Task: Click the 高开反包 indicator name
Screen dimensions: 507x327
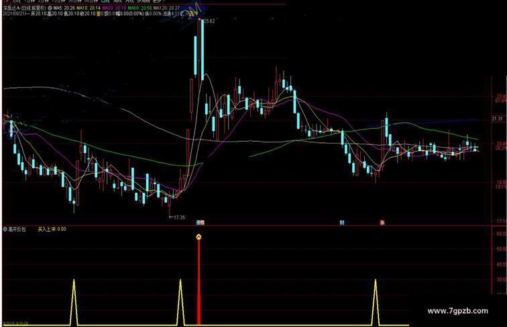Action: point(17,229)
